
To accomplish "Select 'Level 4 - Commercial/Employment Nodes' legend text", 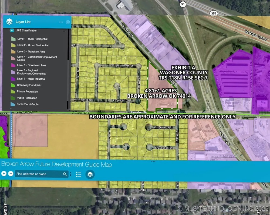I will [x=37, y=58].
